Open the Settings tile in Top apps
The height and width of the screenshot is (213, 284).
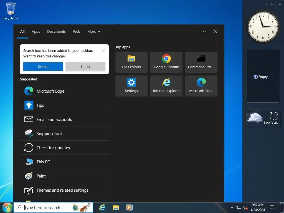131,86
